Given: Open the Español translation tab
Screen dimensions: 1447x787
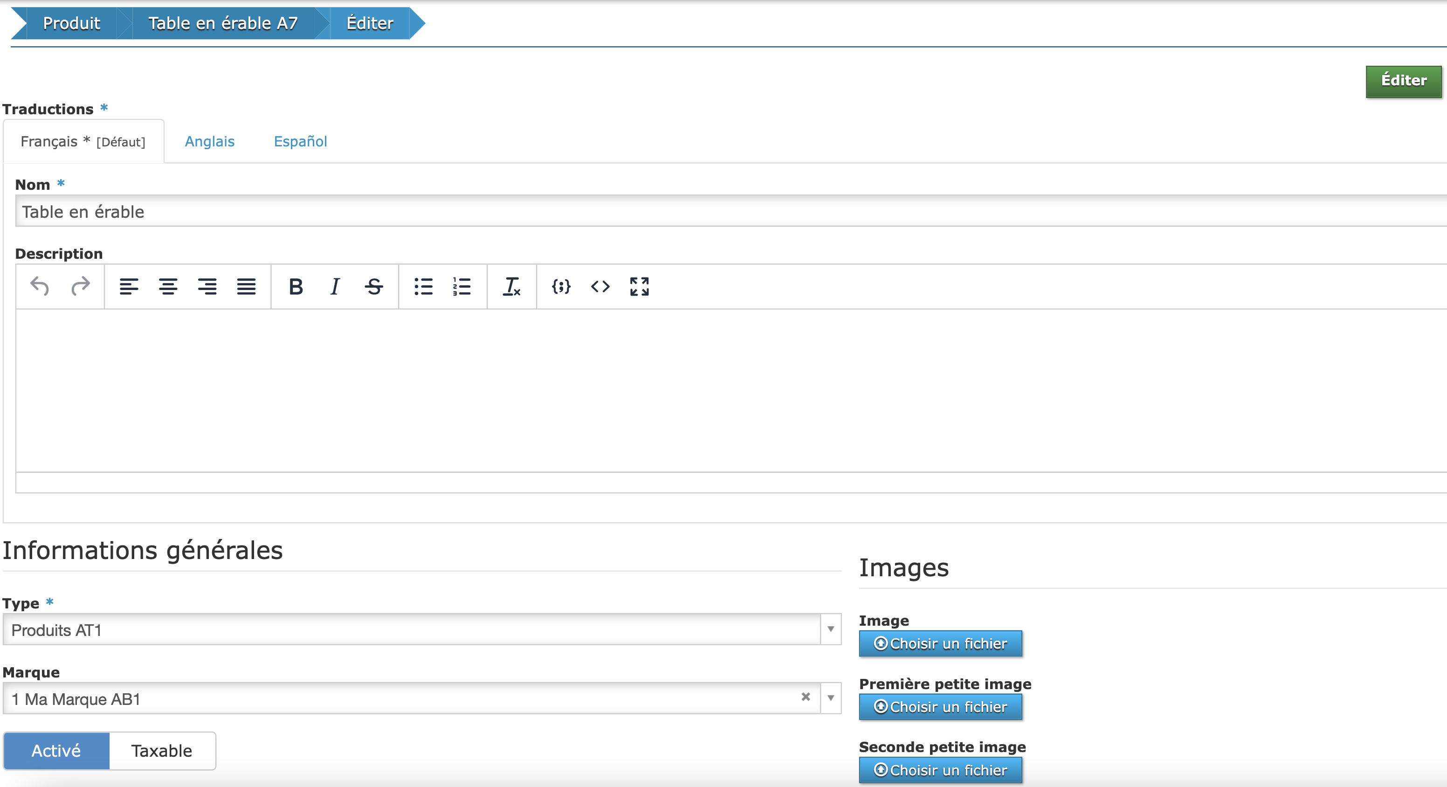Looking at the screenshot, I should coord(300,142).
